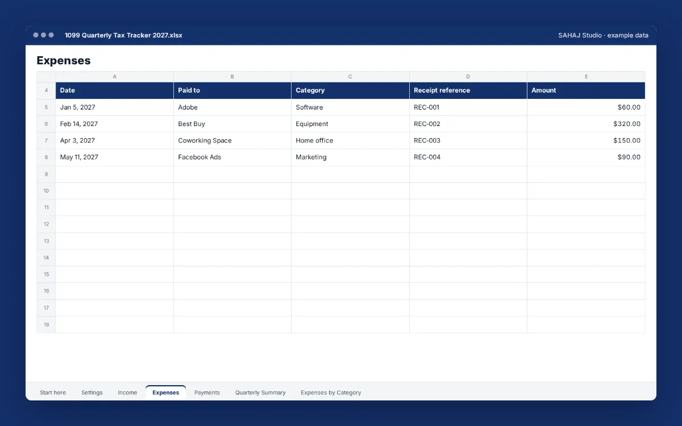Click the Expenses sheet title

[x=64, y=61]
